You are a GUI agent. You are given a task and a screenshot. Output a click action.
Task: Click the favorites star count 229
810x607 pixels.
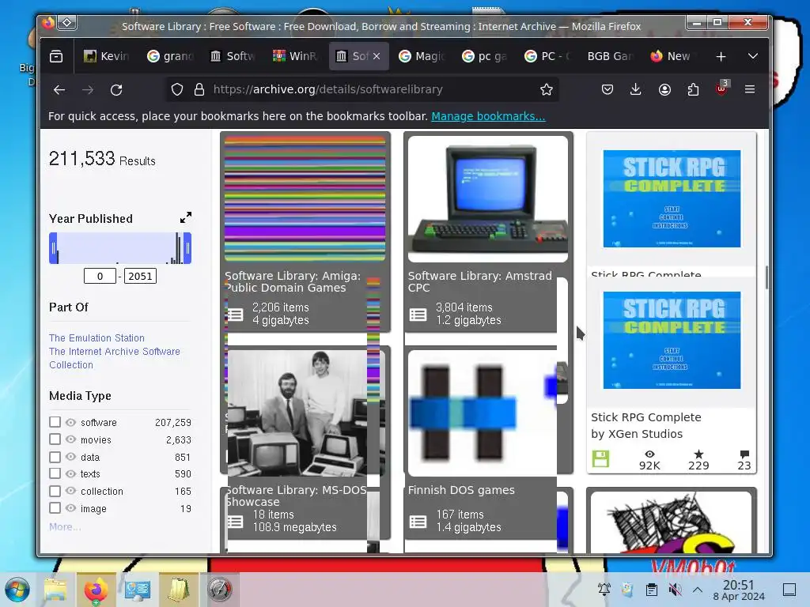pyautogui.click(x=698, y=459)
